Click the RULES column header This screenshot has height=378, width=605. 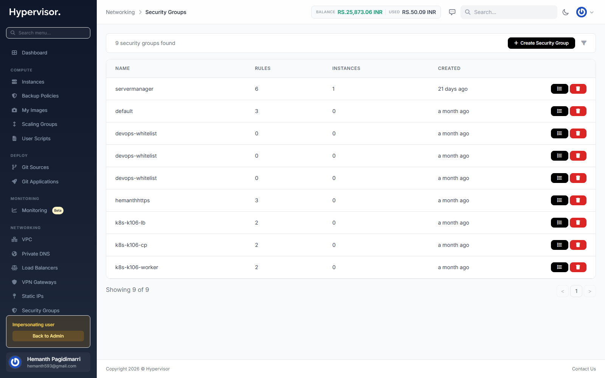pyautogui.click(x=263, y=68)
